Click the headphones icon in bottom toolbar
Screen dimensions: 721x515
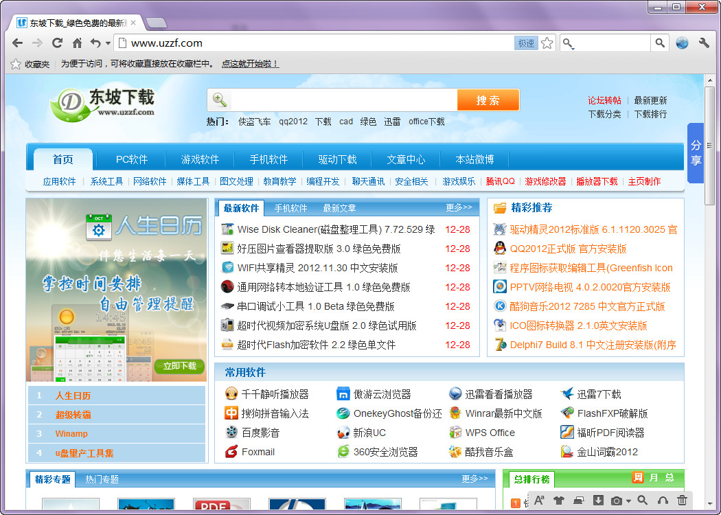pos(663,501)
